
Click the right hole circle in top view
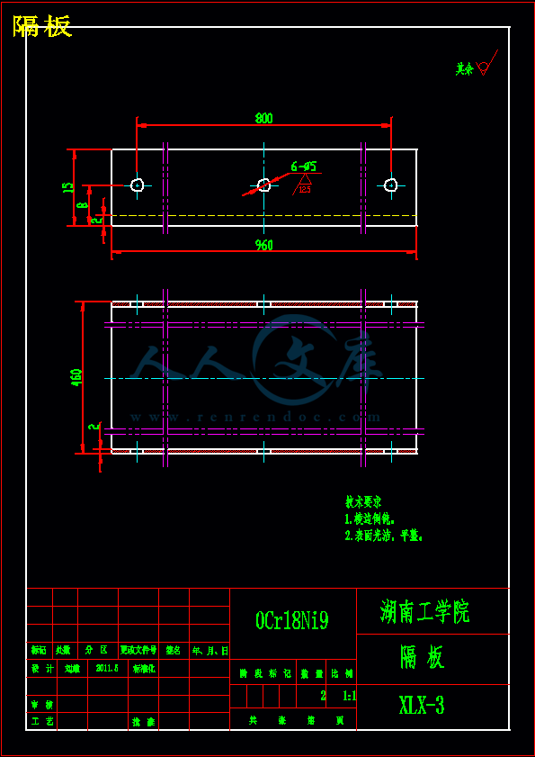click(x=390, y=185)
